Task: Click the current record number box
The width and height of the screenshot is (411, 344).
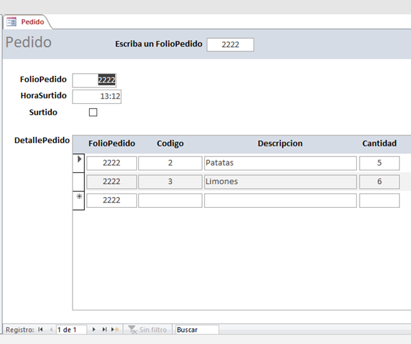Action: pyautogui.click(x=72, y=330)
